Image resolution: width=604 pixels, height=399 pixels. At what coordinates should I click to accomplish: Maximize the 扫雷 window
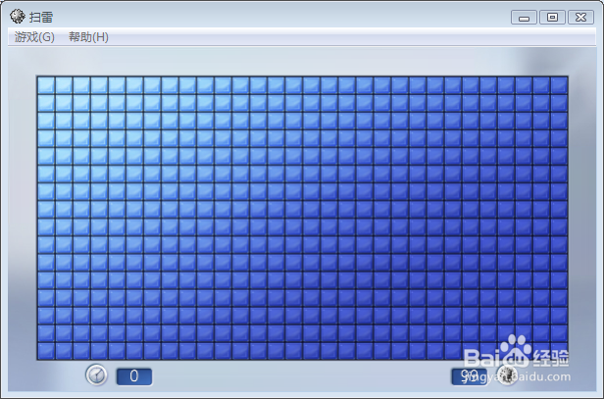pos(552,18)
